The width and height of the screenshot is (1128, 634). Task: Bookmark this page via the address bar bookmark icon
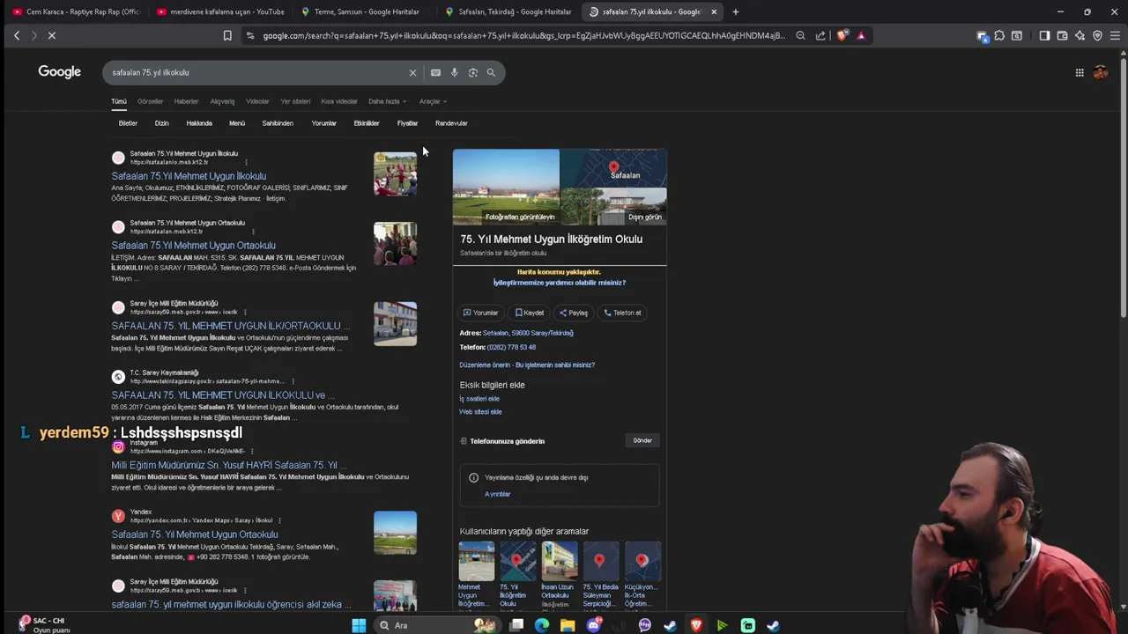(227, 35)
